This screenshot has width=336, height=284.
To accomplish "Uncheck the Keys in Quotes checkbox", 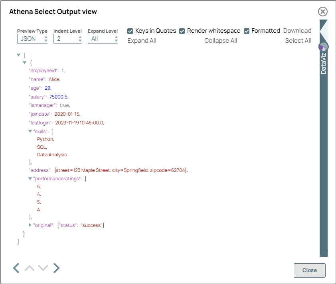I will click(x=130, y=30).
